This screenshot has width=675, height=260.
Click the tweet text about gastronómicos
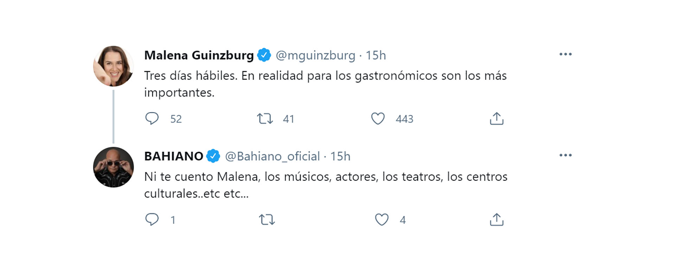325,84
